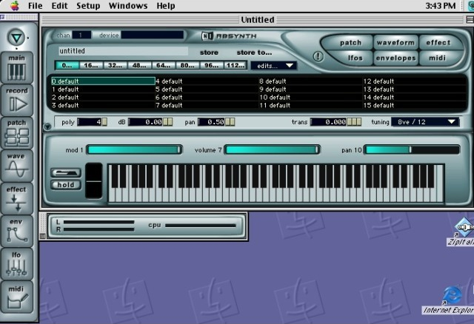This screenshot has height=324, width=474.
Task: Open the effect window icon in sidebar
Action: pyautogui.click(x=16, y=198)
